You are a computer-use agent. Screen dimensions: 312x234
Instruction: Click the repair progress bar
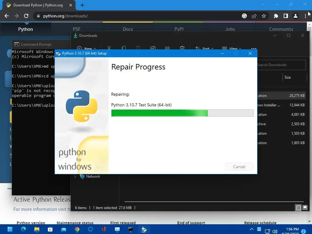coord(182,113)
